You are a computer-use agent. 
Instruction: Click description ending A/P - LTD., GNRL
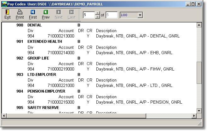point(134,85)
